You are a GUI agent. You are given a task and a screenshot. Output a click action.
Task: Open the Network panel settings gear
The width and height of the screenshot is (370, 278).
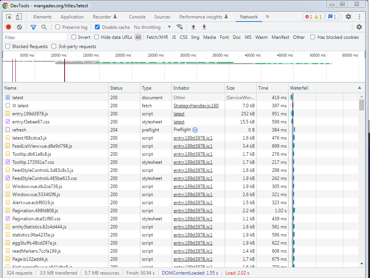(359, 27)
